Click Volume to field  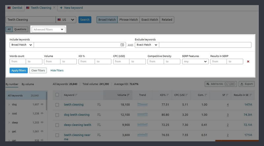(x=68, y=61)
